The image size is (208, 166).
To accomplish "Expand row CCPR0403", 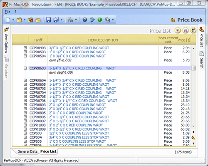I will tap(25, 48).
